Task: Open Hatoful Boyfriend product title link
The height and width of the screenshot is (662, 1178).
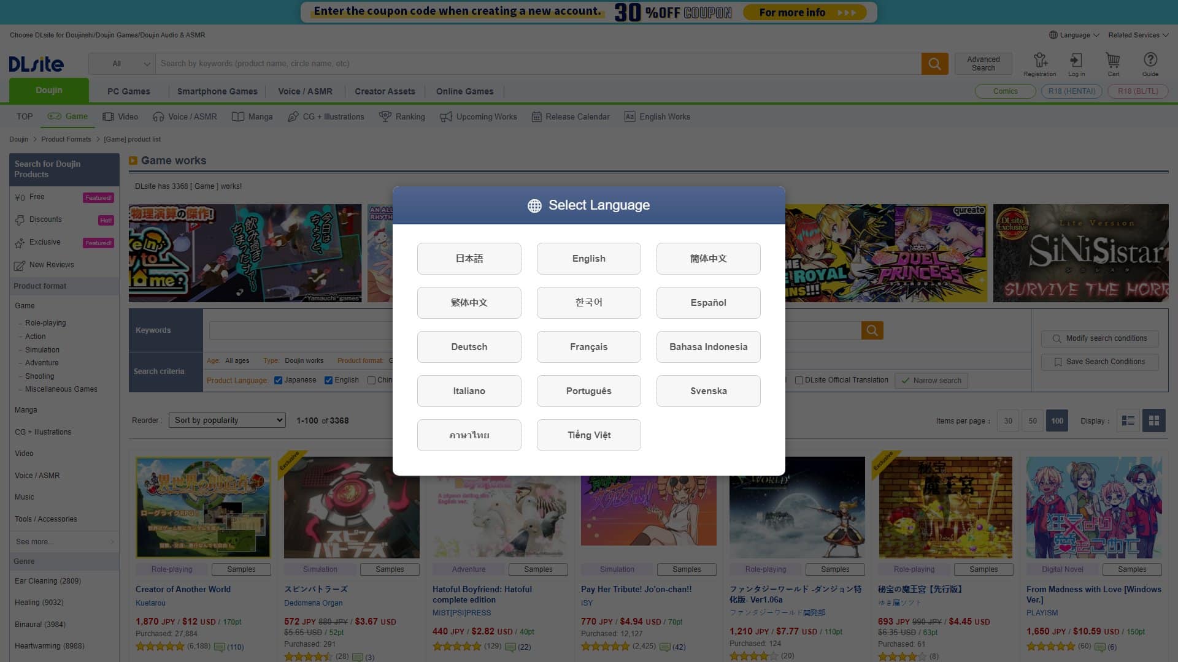Action: [482, 595]
